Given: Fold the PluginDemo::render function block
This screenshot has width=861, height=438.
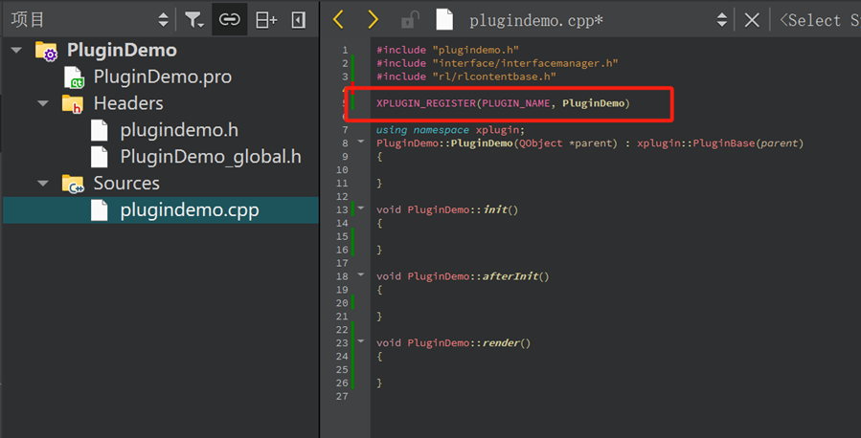Looking at the screenshot, I should pos(361,342).
